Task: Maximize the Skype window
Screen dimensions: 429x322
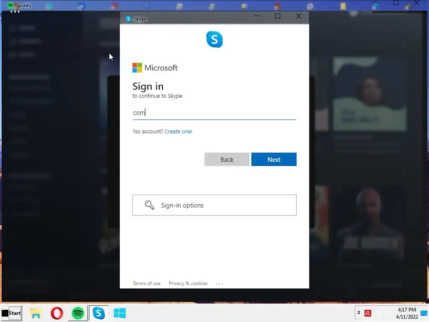Action: pos(278,16)
